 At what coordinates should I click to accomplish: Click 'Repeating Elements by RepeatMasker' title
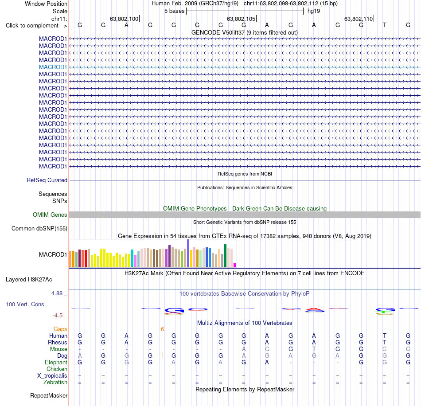tap(245, 390)
